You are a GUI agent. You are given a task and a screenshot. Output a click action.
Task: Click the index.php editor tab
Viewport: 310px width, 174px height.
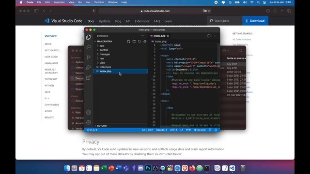[159, 36]
